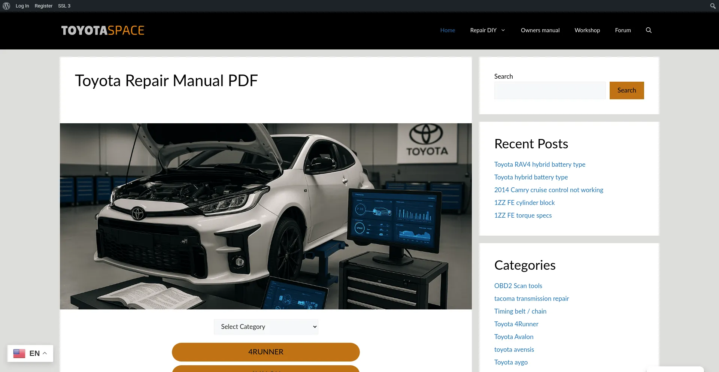Viewport: 719px width, 372px height.
Task: Go to the Home menu item
Action: point(448,30)
